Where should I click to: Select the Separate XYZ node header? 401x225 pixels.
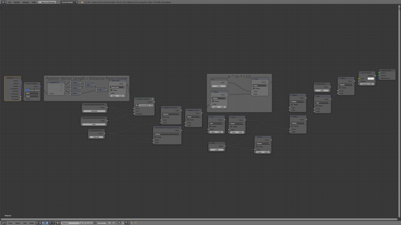(x=56, y=82)
